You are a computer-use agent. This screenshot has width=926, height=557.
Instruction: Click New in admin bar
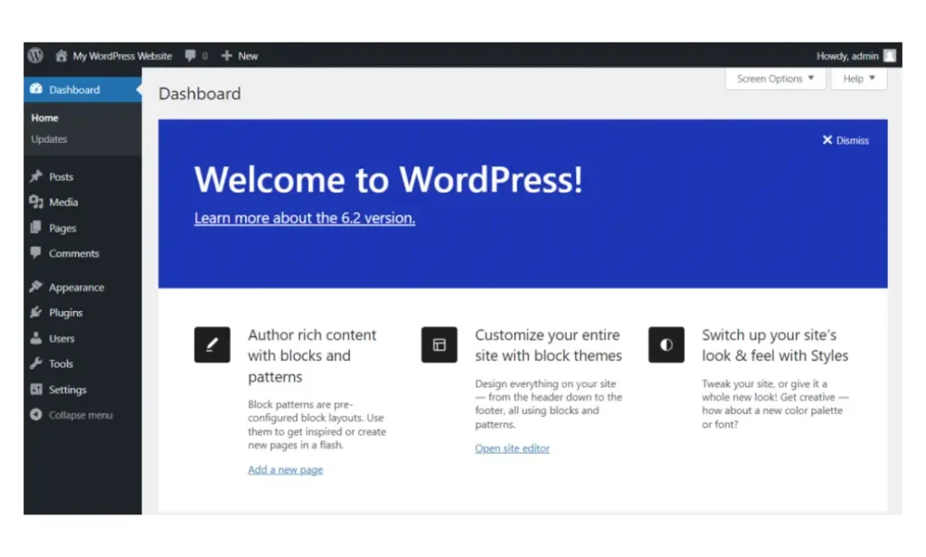248,55
